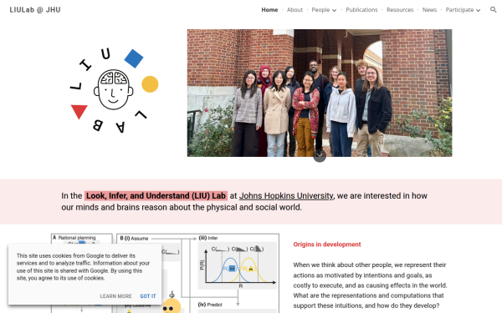Open the Resources page

tap(400, 10)
